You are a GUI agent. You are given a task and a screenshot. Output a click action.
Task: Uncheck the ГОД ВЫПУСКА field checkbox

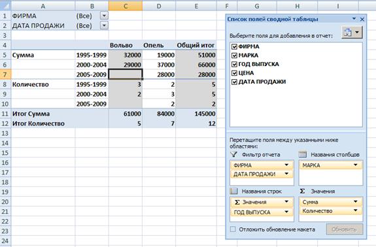234,64
